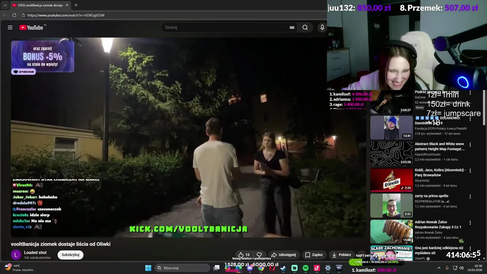Screen dimensions: 487x274
Task: Close the vooltBanicja browser tab
Action: tap(67, 5)
